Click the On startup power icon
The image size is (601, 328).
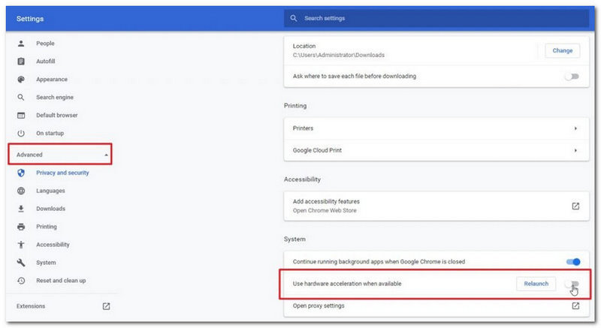(21, 133)
